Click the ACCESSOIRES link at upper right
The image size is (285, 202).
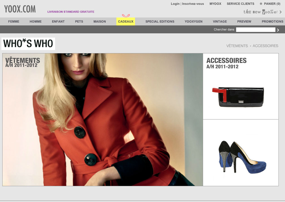266,46
